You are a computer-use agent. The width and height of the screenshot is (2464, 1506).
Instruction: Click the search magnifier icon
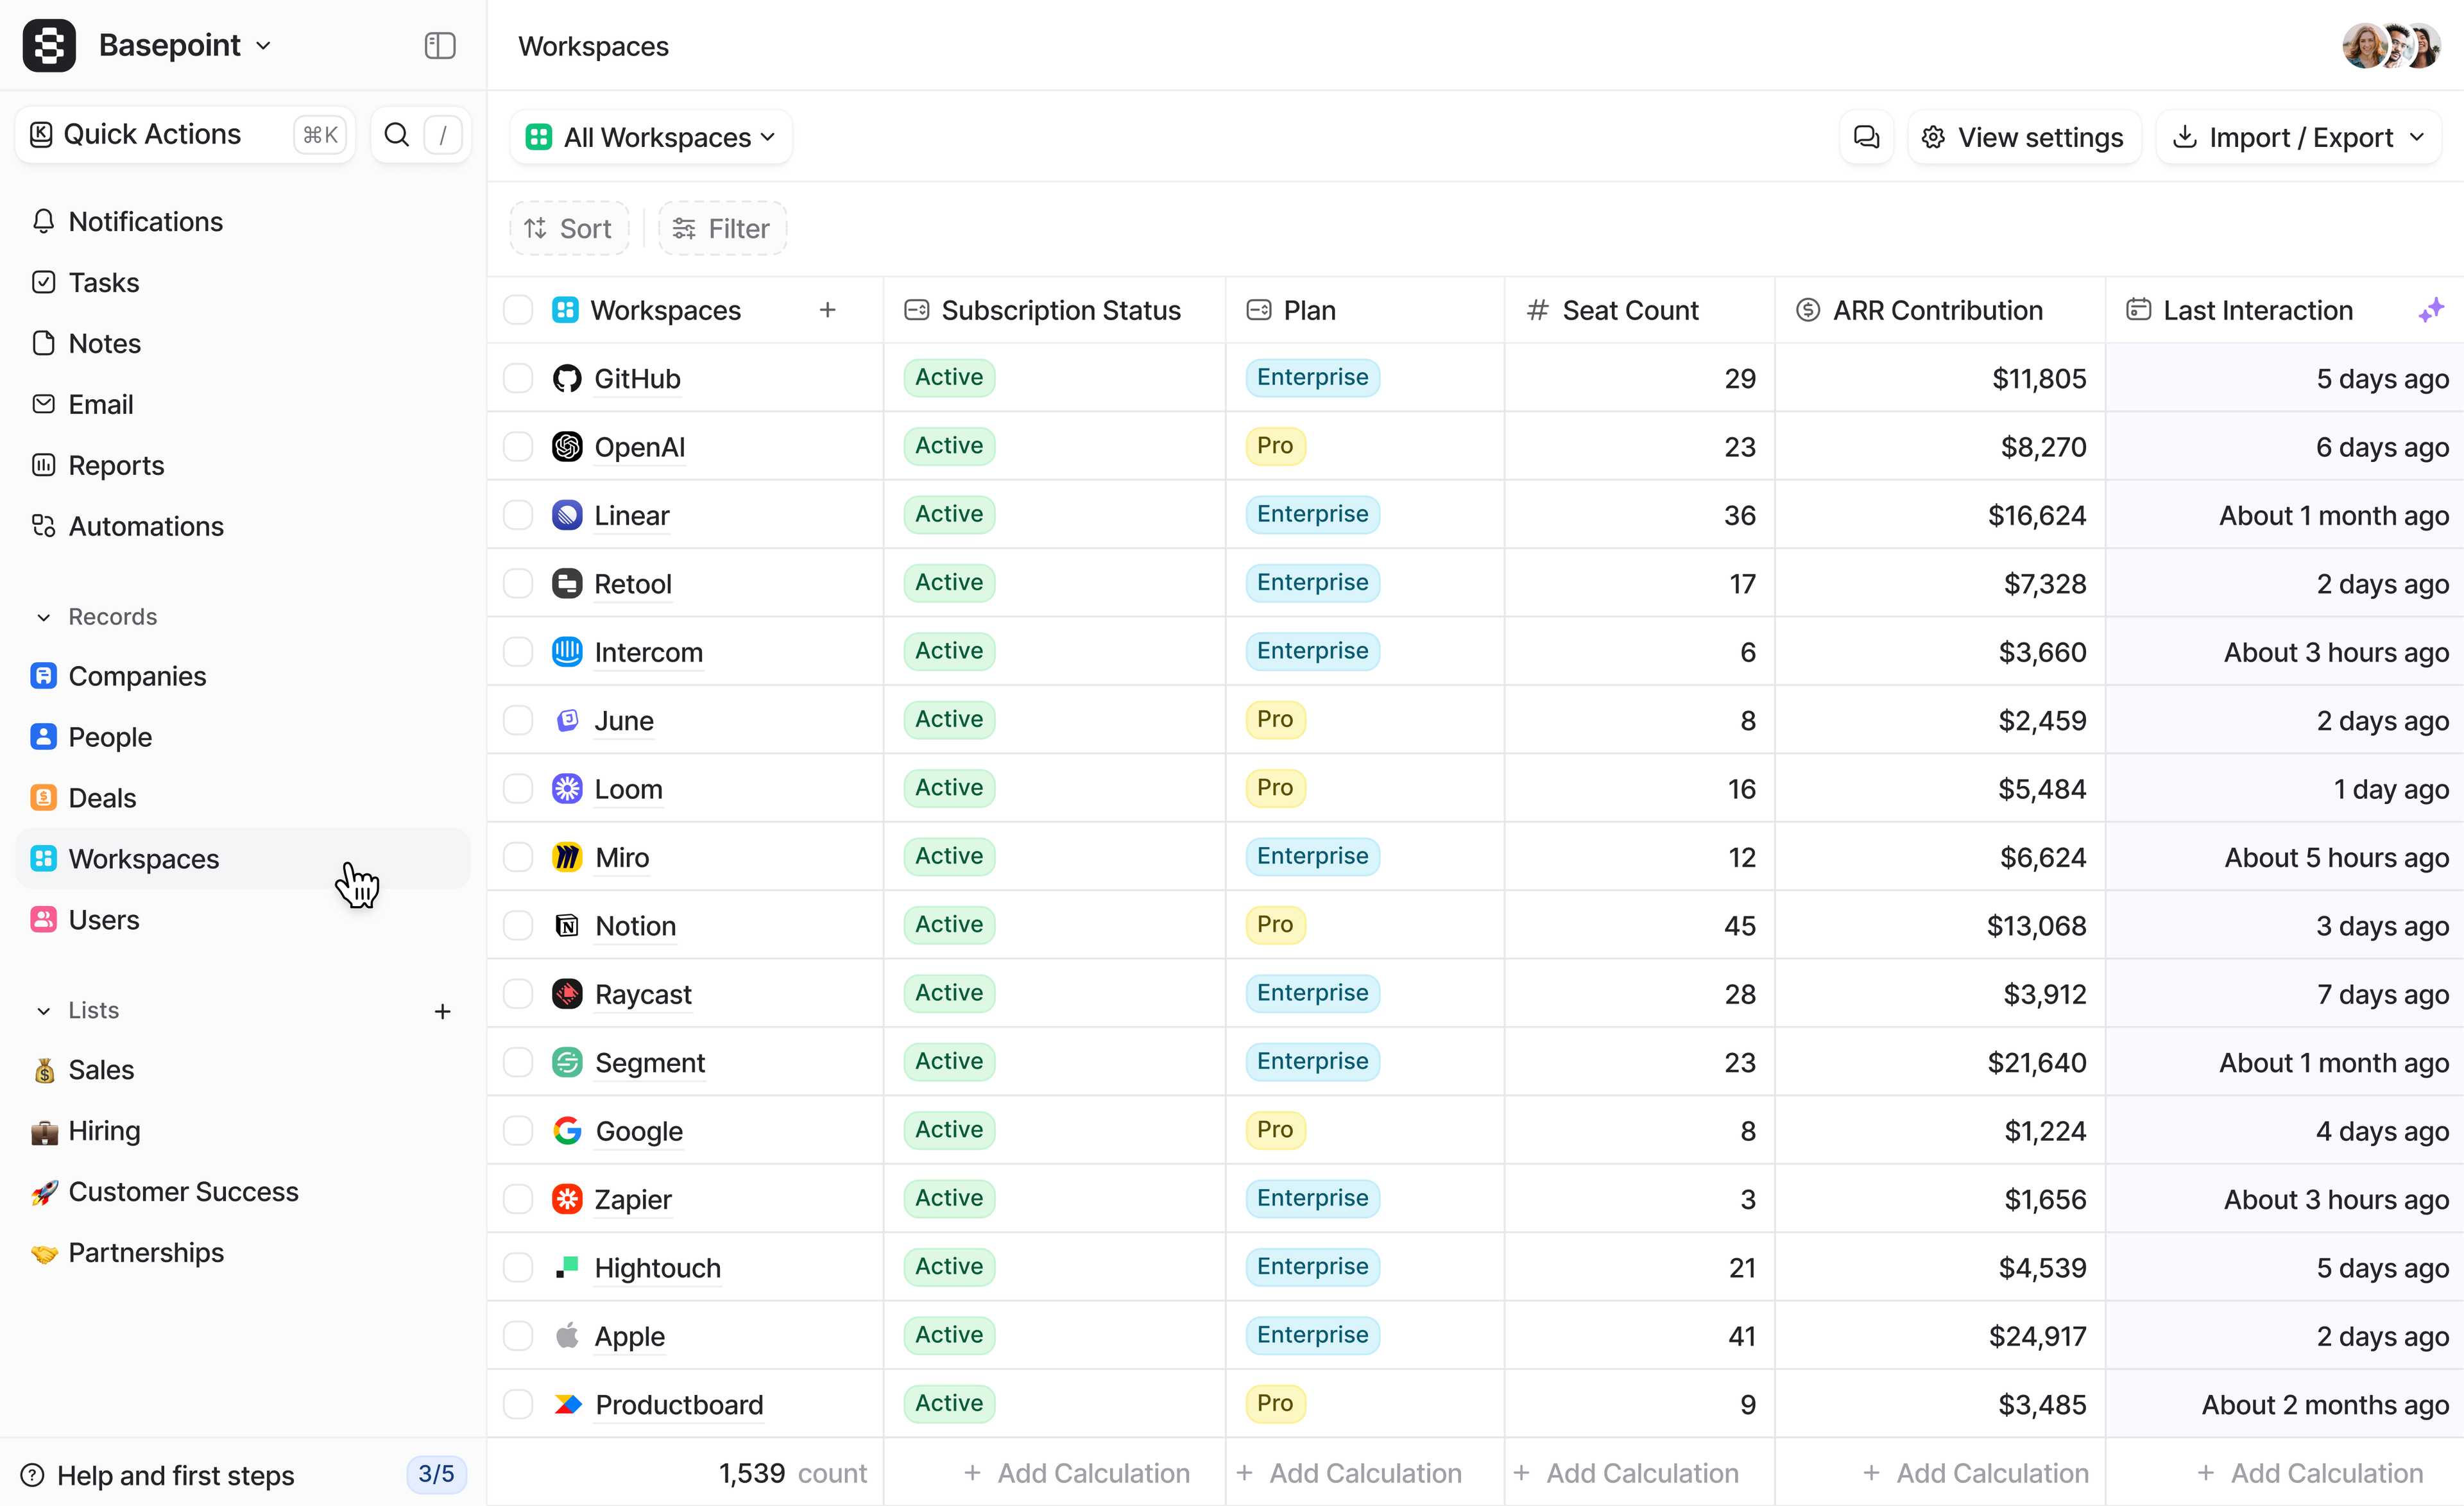(x=397, y=135)
